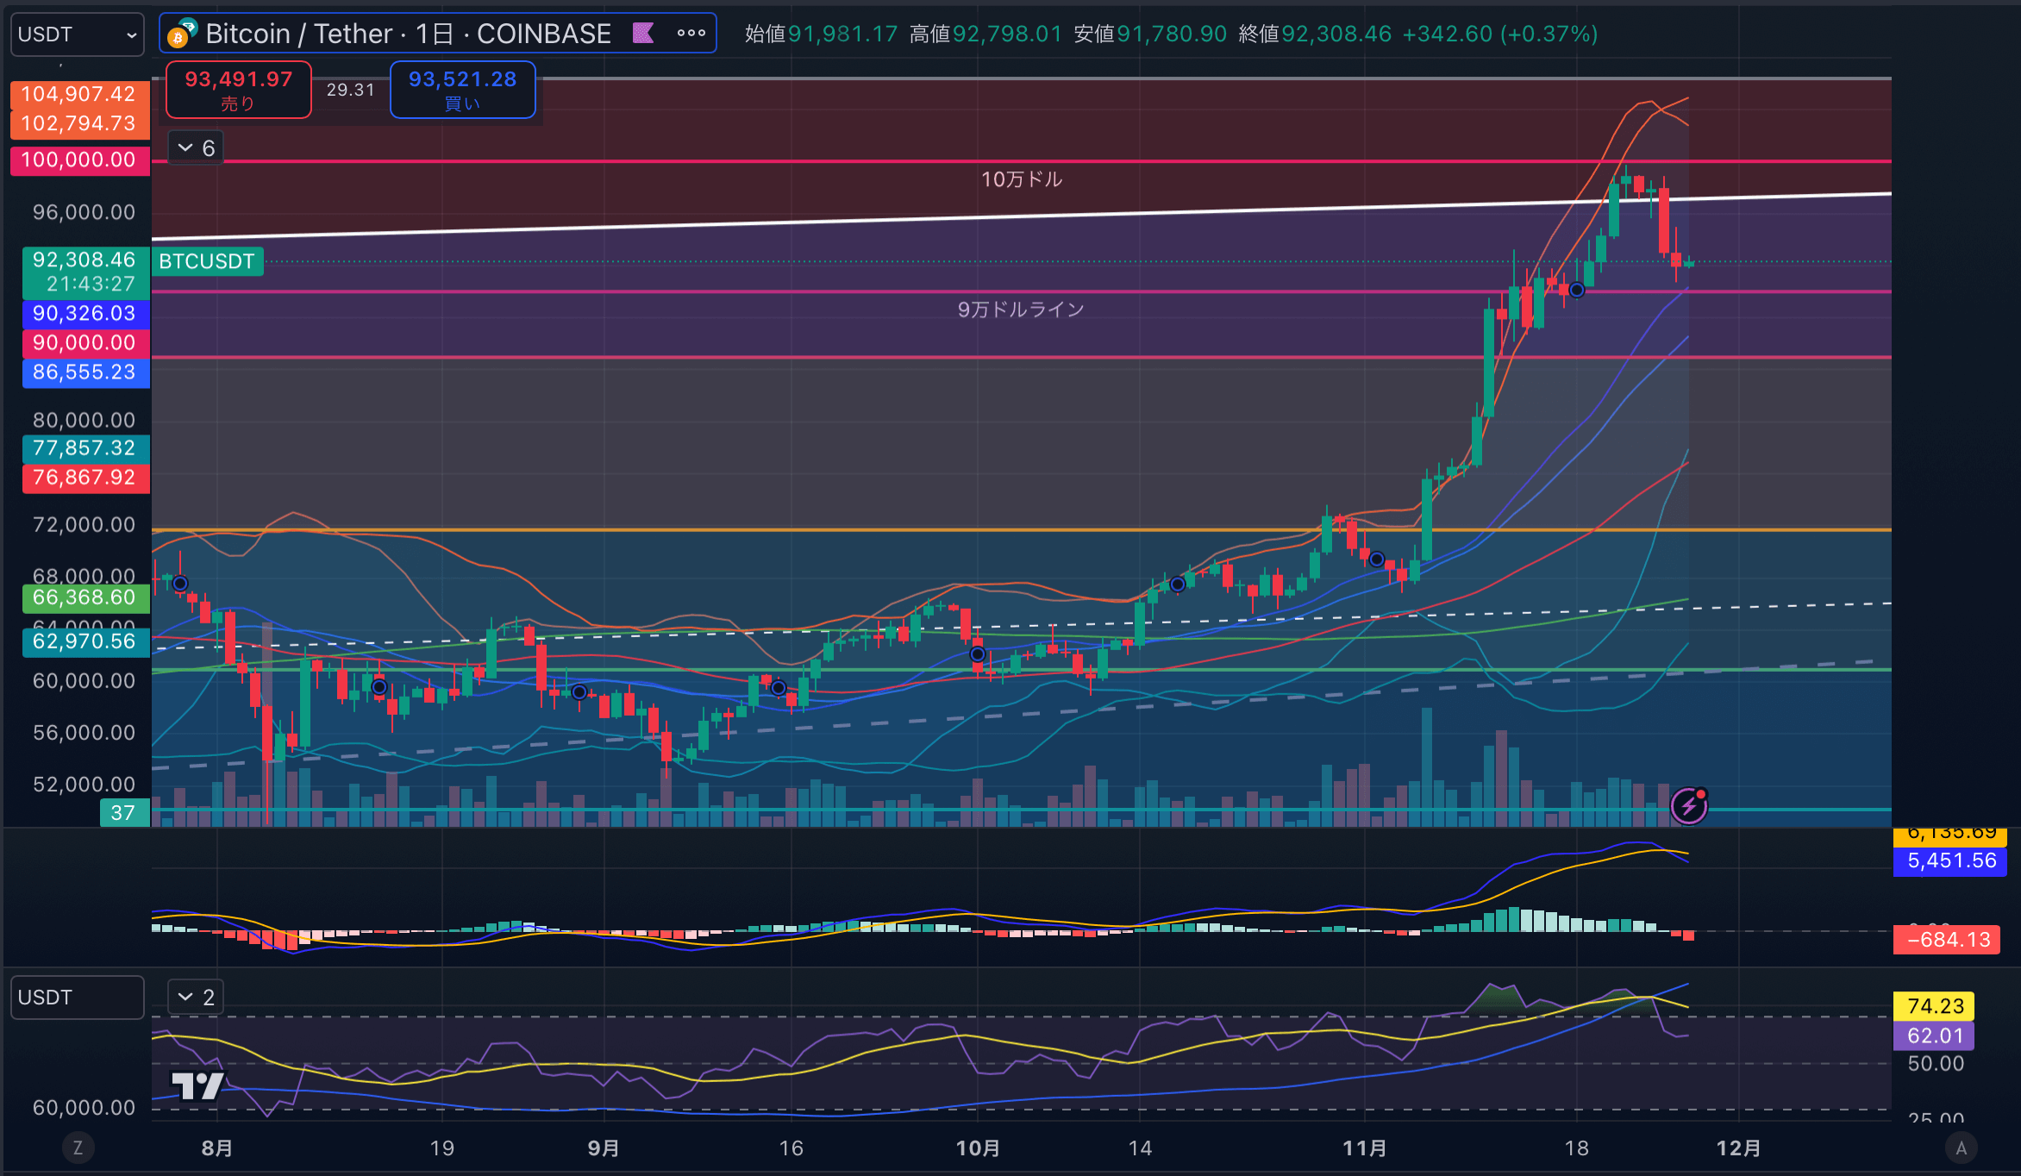
Task: Click the purple flag icon beside COINBASE
Action: click(x=643, y=34)
